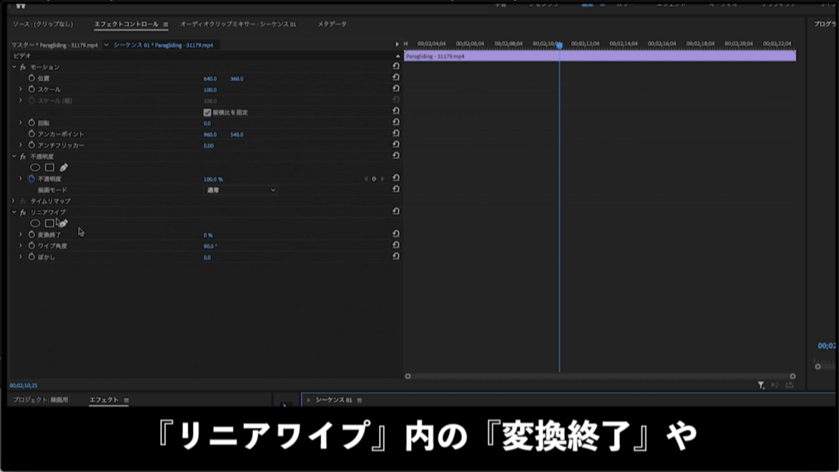Screen dimensions: 839x472
Task: Add a keyframe with the 不透明度 diamond icon
Action: pyautogui.click(x=374, y=178)
